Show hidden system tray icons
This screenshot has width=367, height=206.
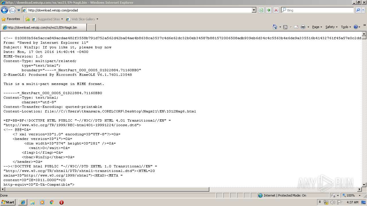pos(320,202)
